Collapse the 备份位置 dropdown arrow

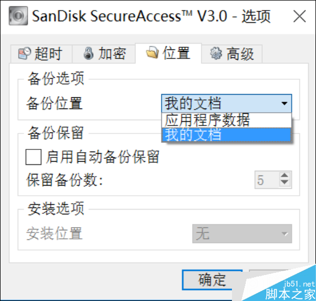pyautogui.click(x=285, y=104)
